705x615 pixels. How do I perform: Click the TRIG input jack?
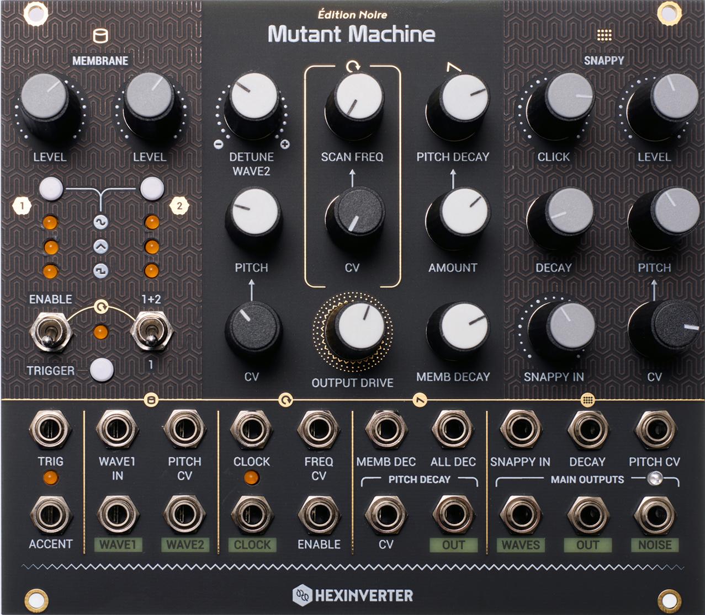pyautogui.click(x=50, y=430)
